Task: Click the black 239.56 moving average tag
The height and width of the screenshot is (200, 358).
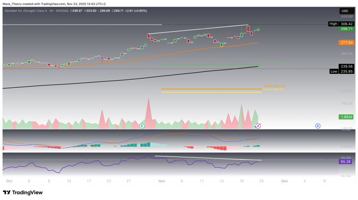Action: click(x=346, y=66)
